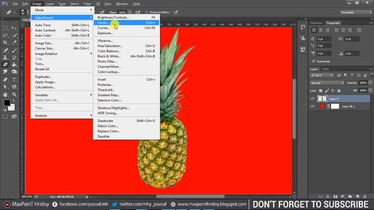This screenshot has width=374, height=210.
Task: Select the Zoom magnifier tool
Action: point(14,94)
